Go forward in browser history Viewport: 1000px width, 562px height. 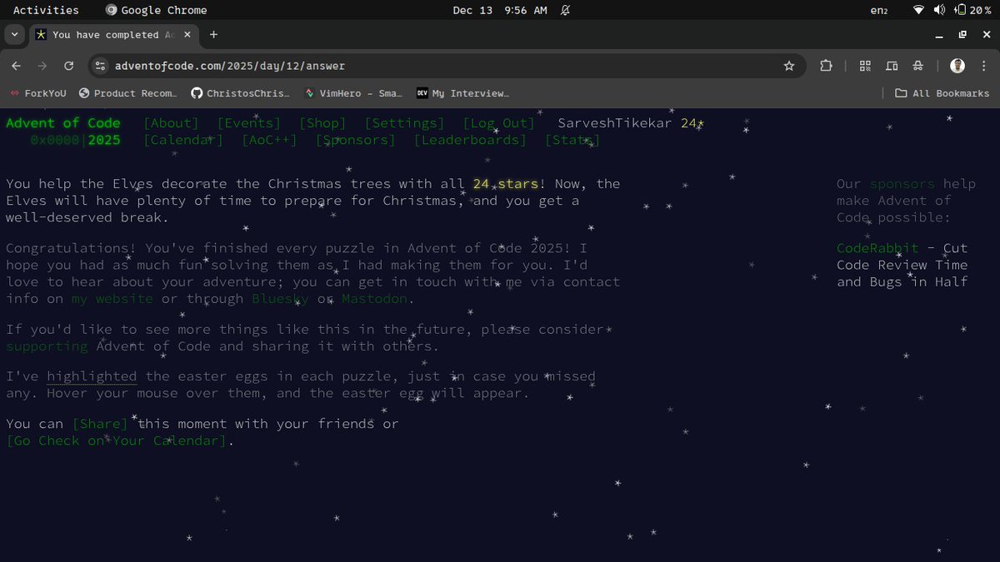[42, 66]
